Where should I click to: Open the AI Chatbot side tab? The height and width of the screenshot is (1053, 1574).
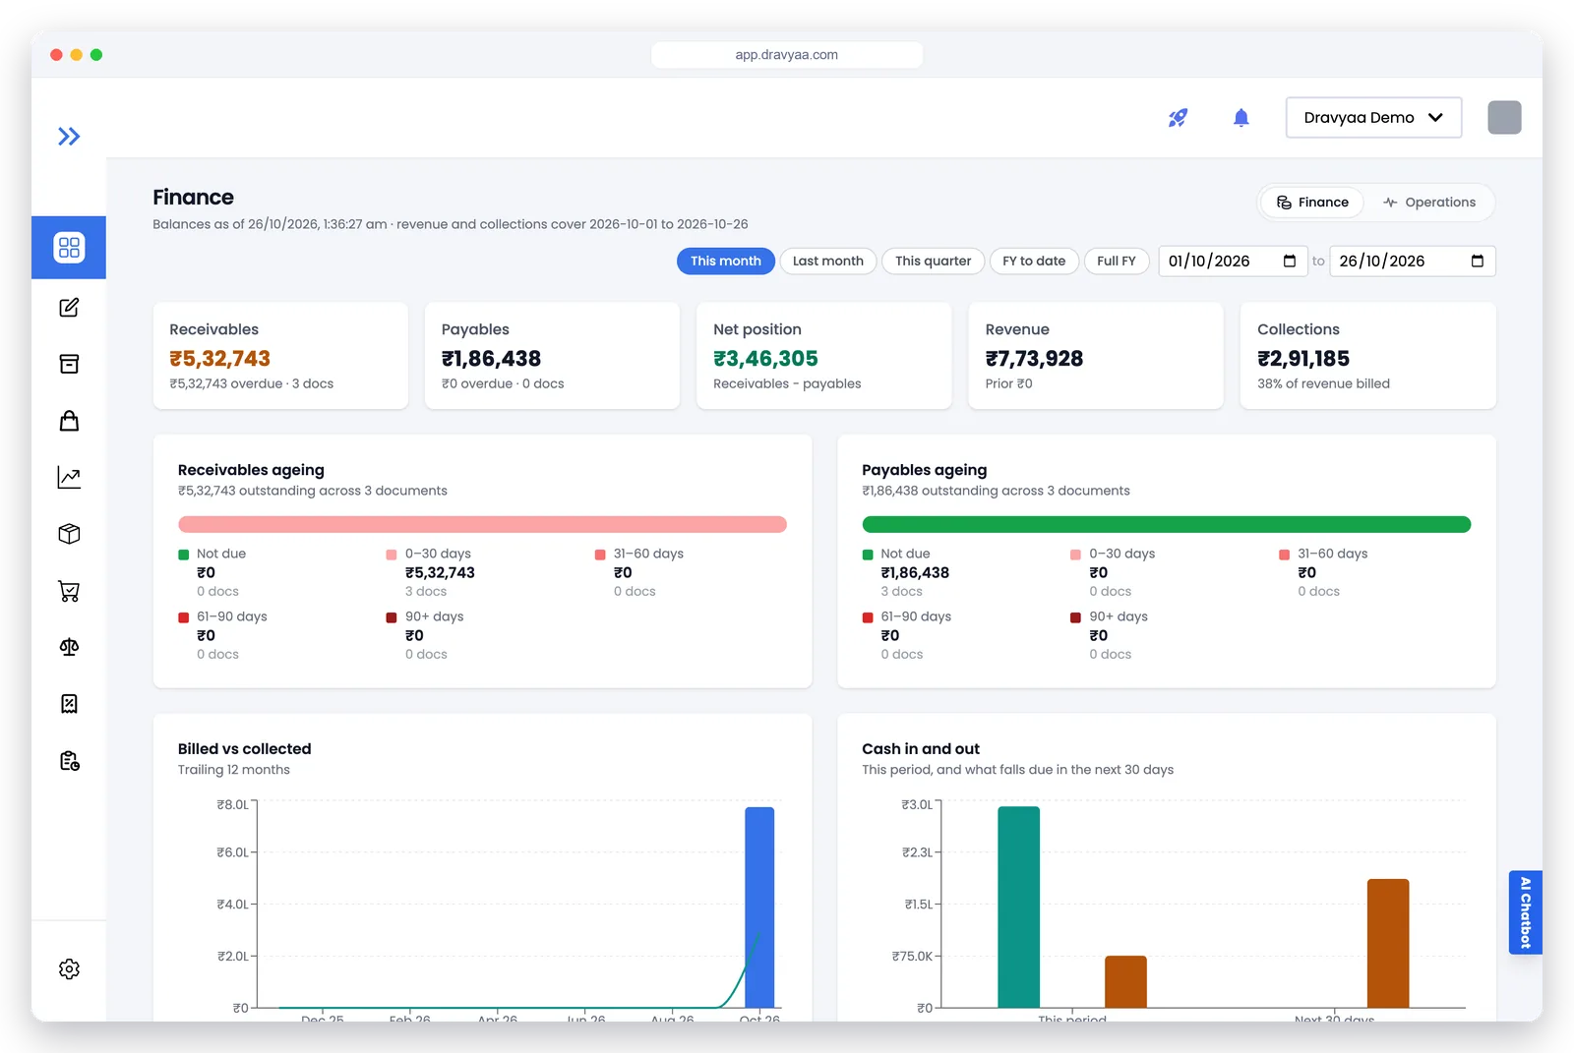(1526, 912)
